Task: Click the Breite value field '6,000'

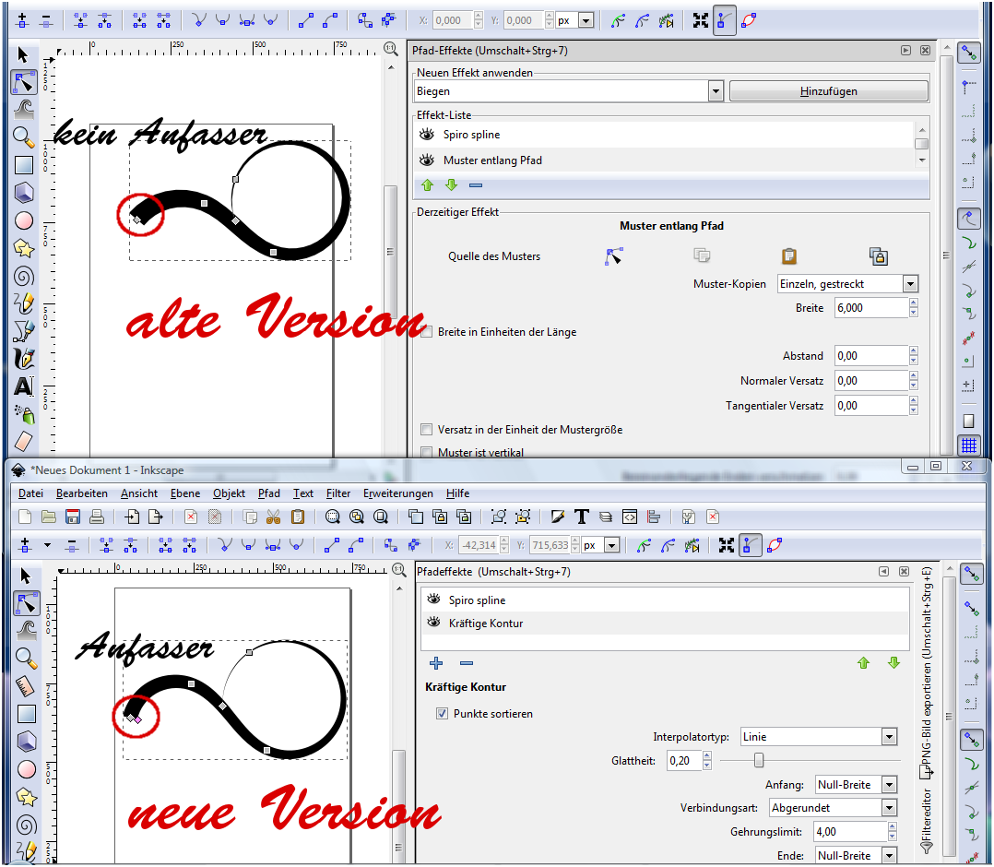Action: (871, 308)
